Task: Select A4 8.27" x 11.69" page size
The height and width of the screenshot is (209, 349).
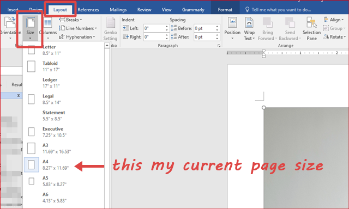Action: coord(64,165)
